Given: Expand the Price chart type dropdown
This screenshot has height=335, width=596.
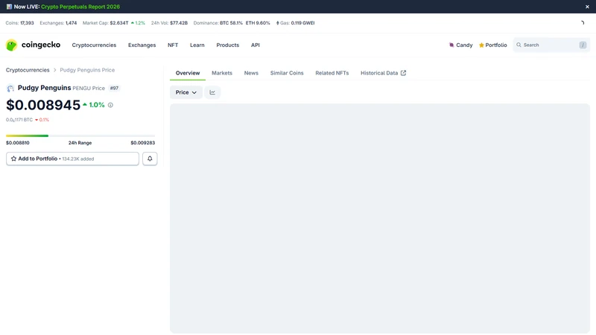Looking at the screenshot, I should [186, 92].
